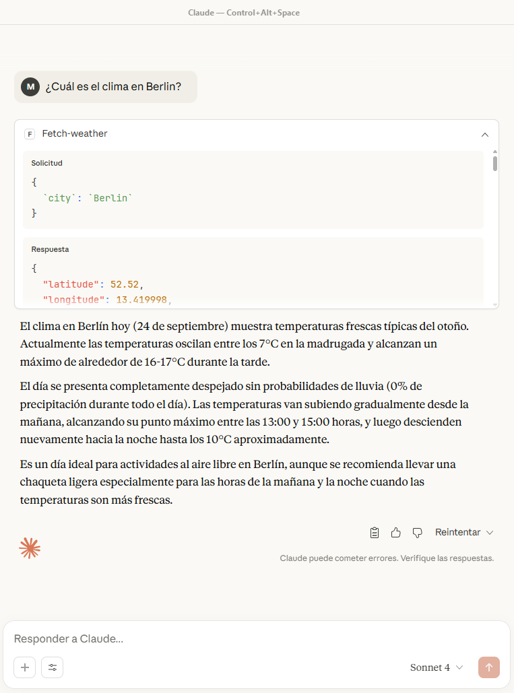Copy the response with the clipboard icon

coord(375,533)
